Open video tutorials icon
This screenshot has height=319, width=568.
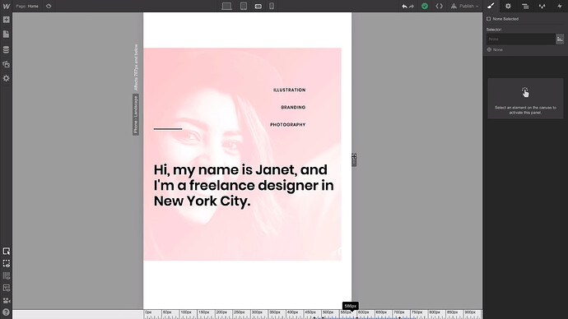click(6, 301)
